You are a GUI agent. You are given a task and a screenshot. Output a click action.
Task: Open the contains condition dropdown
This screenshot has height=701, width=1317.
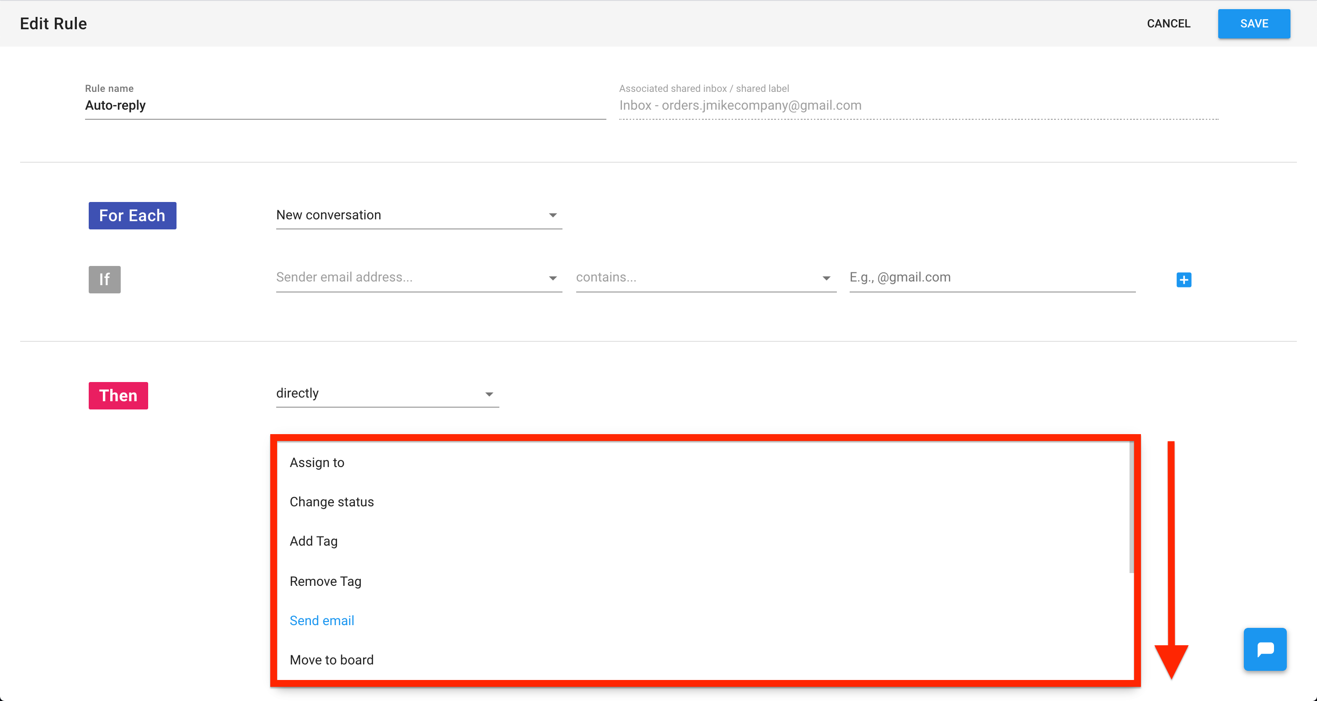pos(706,278)
